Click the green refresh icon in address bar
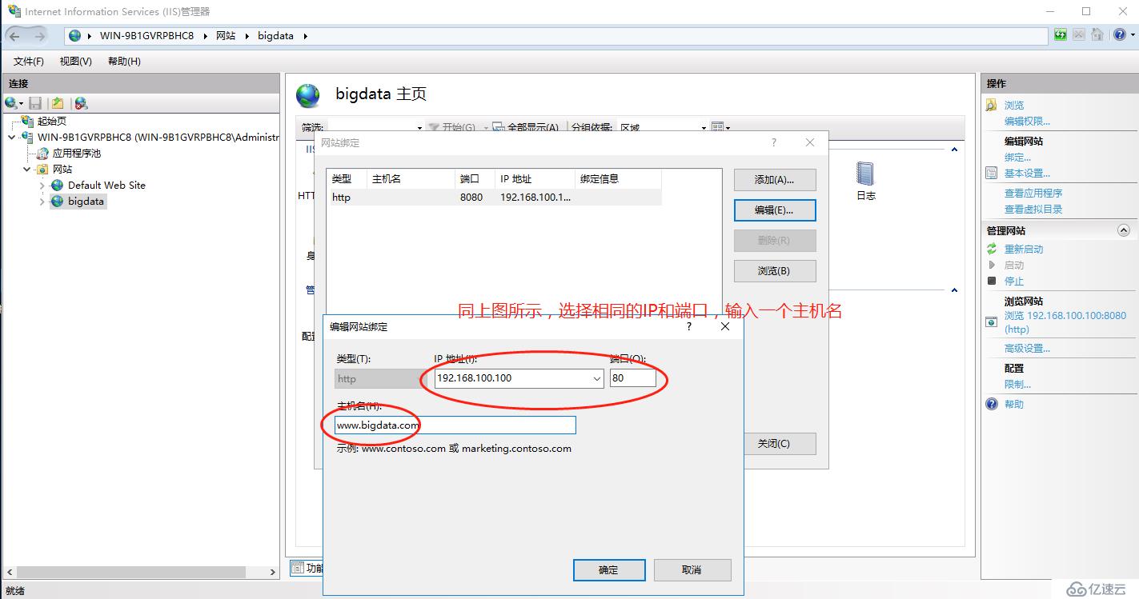The width and height of the screenshot is (1139, 599). point(1061,35)
